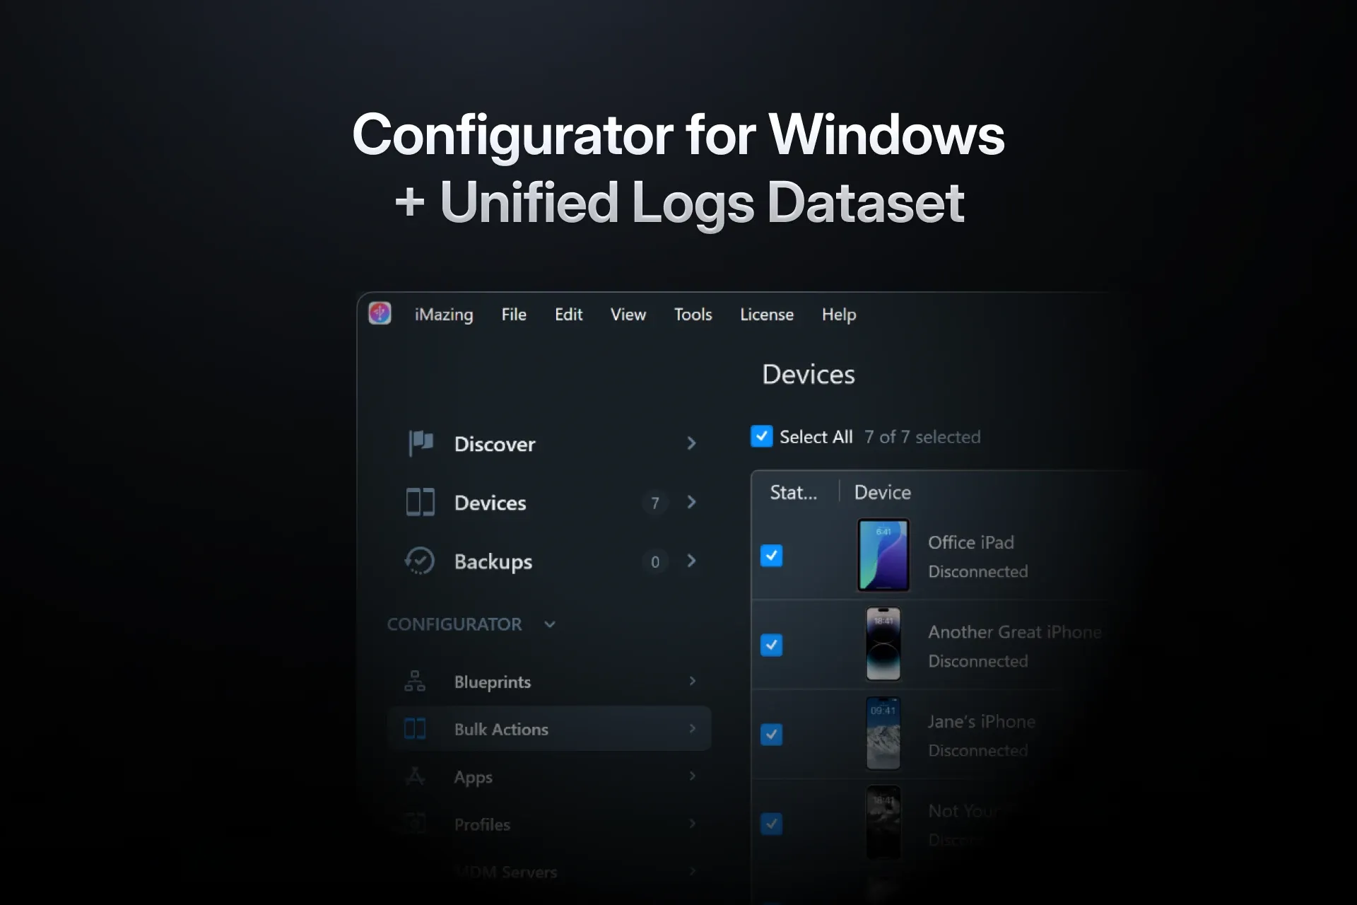The width and height of the screenshot is (1357, 905).
Task: Click the Profiles sidebar icon
Action: click(x=415, y=823)
